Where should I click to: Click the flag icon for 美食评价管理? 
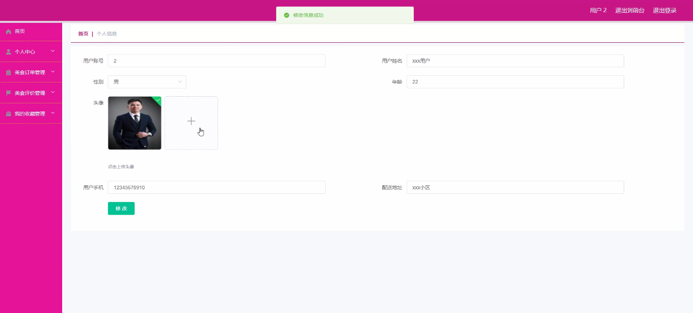point(8,93)
